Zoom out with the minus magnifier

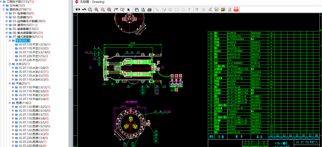click(103, 10)
